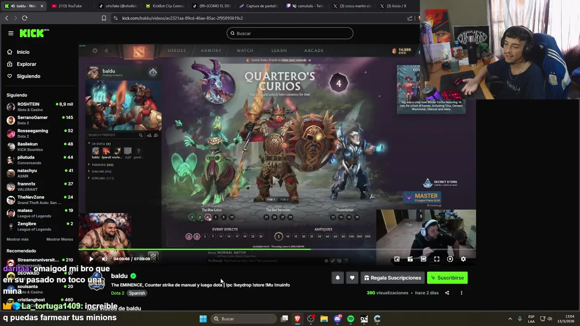
Task: Switch to camululis Twitch tab
Action: click(x=305, y=6)
